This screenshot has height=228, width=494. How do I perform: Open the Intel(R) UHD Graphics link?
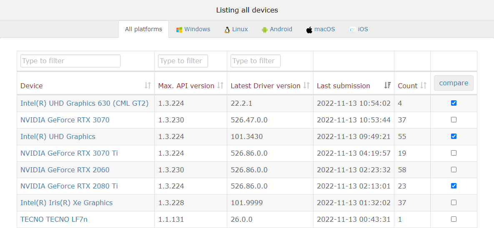(58, 136)
